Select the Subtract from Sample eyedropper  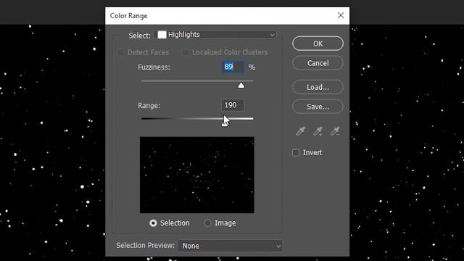[x=335, y=131]
